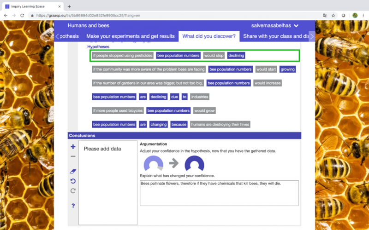Show previous tabs with left chevron arrow

(x=57, y=36)
